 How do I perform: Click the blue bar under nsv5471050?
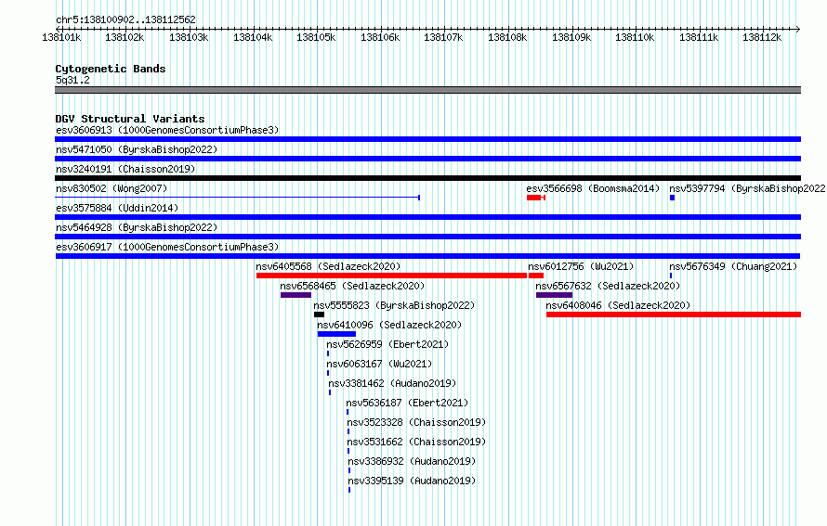coord(427,159)
